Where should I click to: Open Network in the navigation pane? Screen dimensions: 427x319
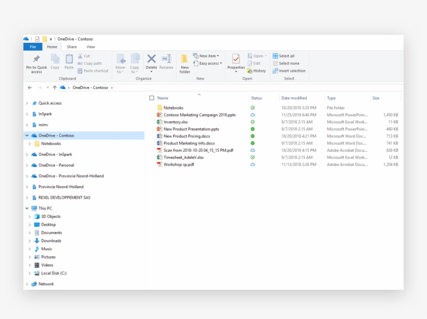pos(46,284)
